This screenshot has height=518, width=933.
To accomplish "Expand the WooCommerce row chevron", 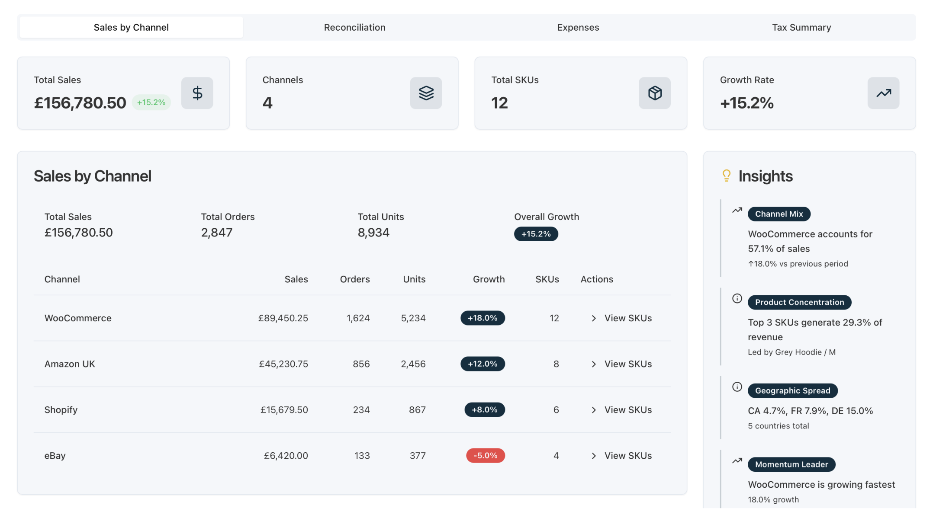I will pyautogui.click(x=594, y=318).
